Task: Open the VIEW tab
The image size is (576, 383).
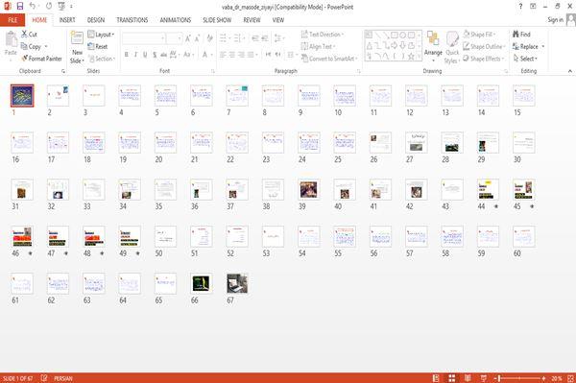Action: click(278, 20)
